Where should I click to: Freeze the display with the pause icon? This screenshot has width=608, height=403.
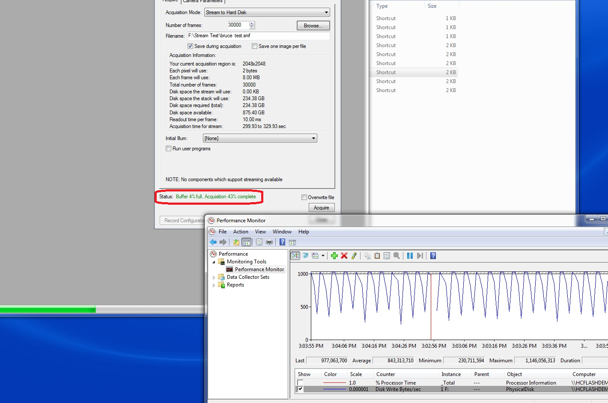pos(410,256)
